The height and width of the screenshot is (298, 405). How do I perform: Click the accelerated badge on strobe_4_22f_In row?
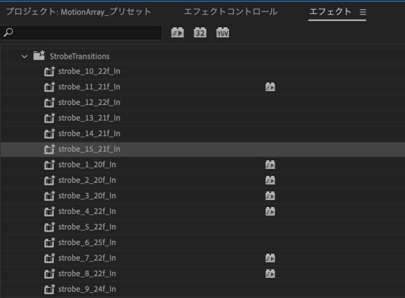270,211
